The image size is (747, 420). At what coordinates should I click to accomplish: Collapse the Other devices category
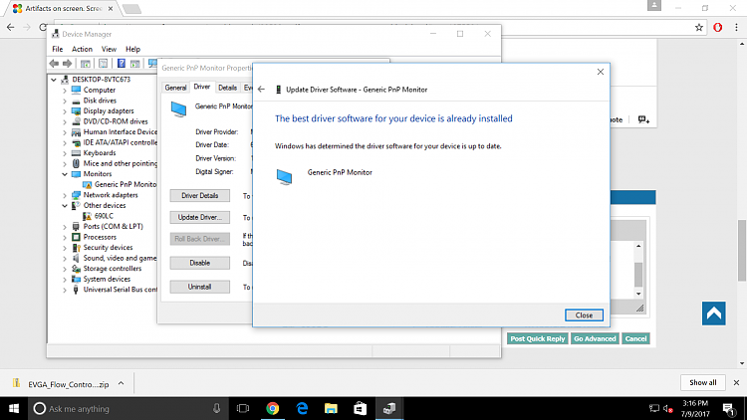coord(65,205)
